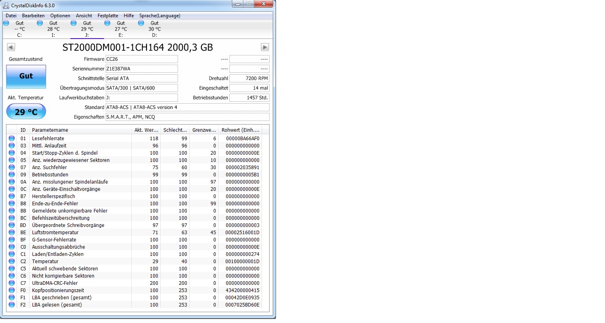The height and width of the screenshot is (323, 605).
Task: Click status orb for Anz. Suchfehler row
Action: [12, 167]
